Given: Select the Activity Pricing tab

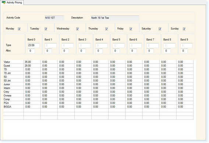Looking at the screenshot, I should pyautogui.click(x=12, y=3).
